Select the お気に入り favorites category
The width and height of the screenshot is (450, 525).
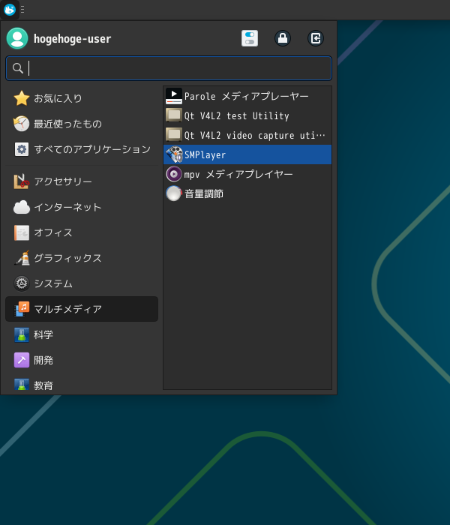(58, 98)
